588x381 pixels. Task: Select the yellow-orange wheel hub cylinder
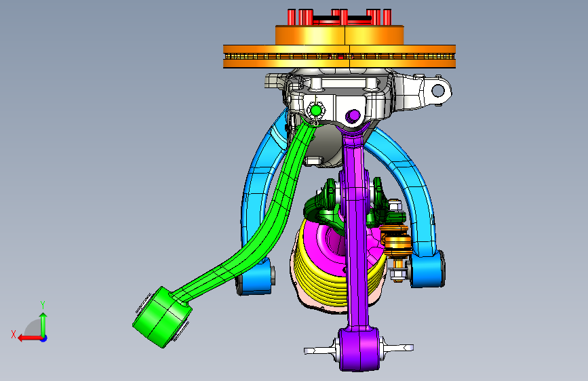339,35
